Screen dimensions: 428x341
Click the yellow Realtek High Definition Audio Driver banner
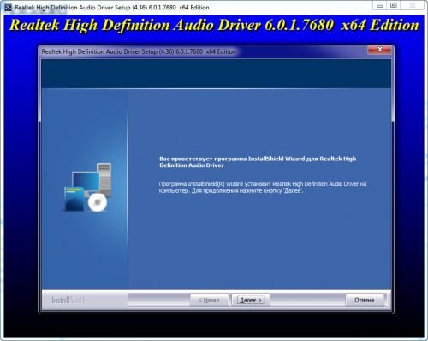(x=214, y=25)
